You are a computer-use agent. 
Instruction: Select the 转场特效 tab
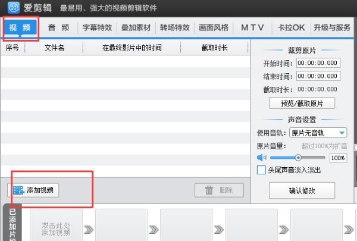point(174,28)
